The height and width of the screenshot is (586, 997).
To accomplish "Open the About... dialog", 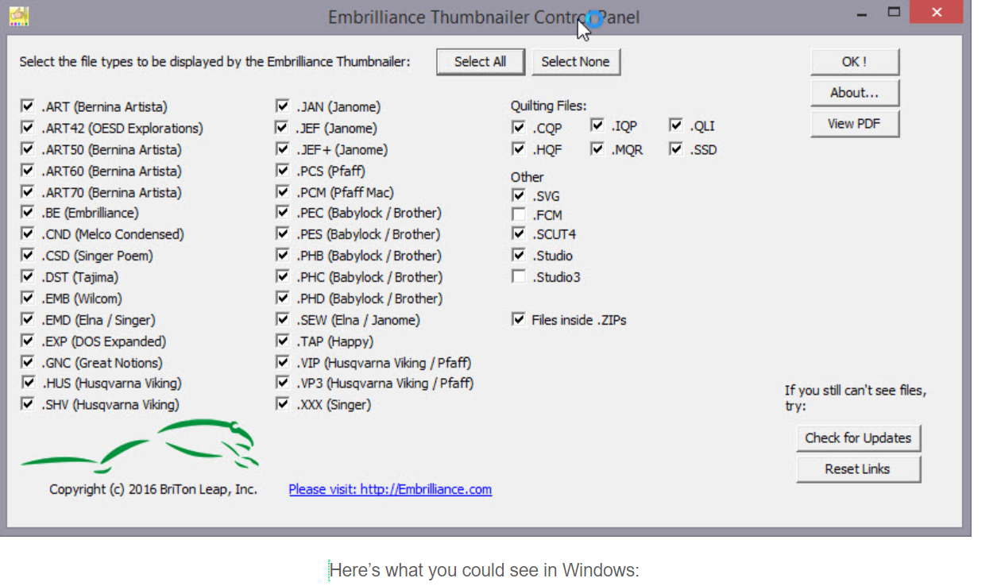I will click(855, 93).
